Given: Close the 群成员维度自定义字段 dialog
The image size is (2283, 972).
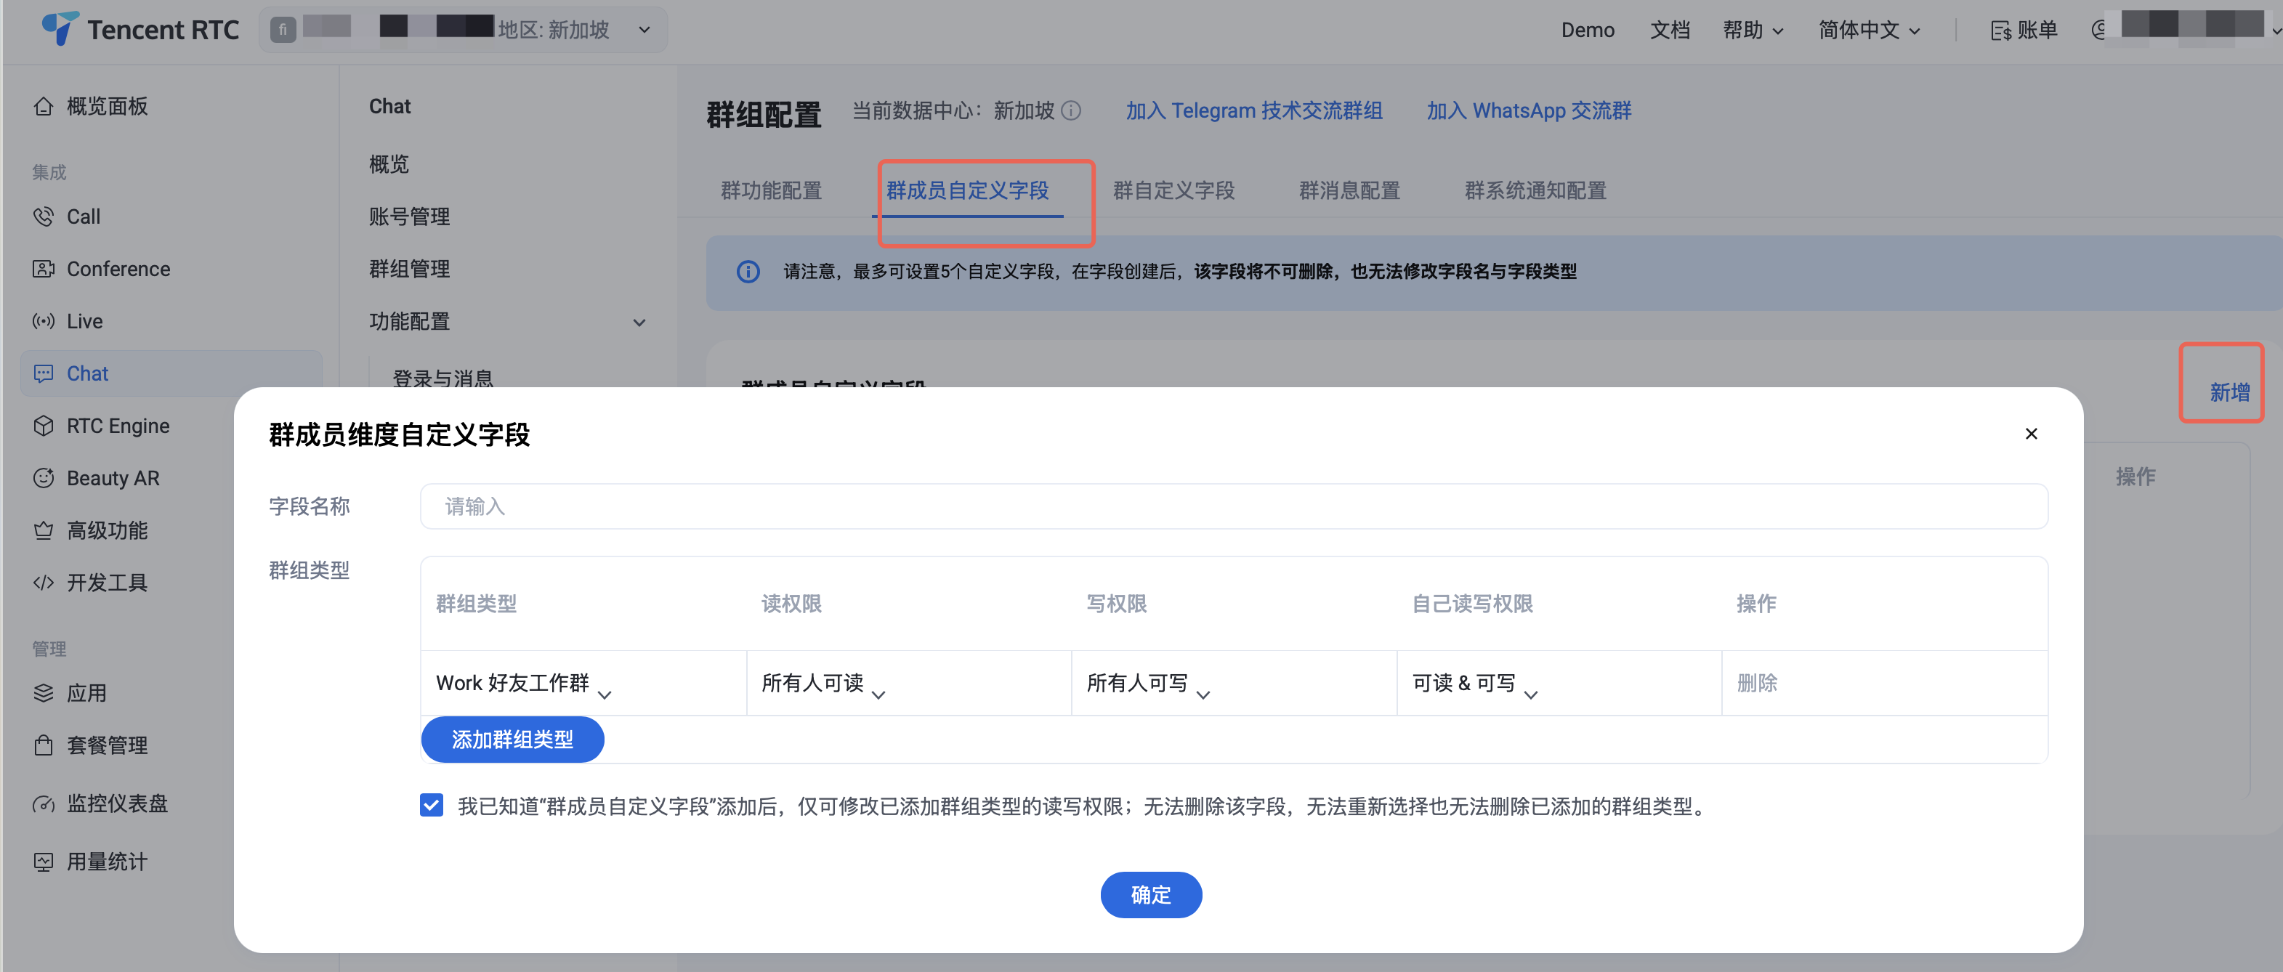Looking at the screenshot, I should [2030, 433].
